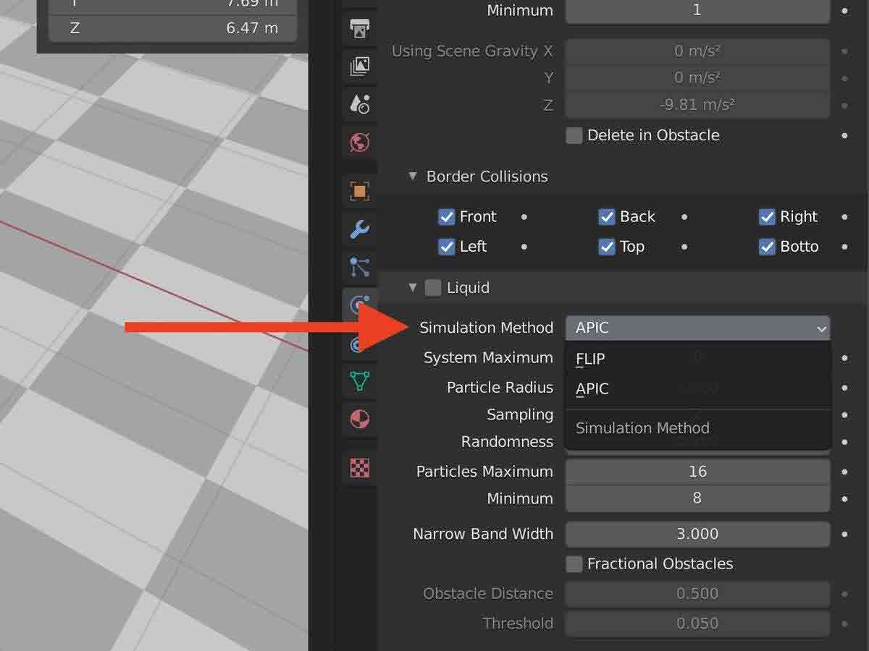Click Narrow Band Width 3.000 field
869x651 pixels.
tap(697, 534)
